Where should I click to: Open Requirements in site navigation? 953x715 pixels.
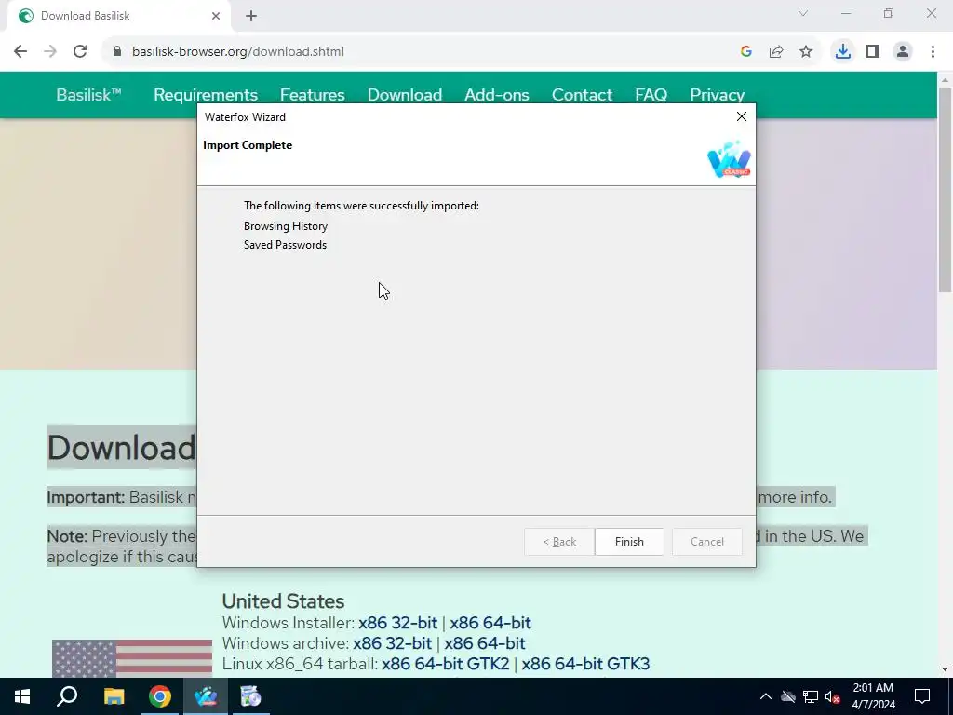tap(206, 94)
